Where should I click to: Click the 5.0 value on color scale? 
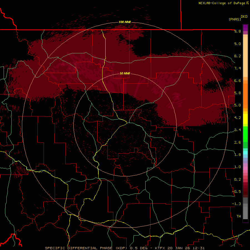click(237, 105)
